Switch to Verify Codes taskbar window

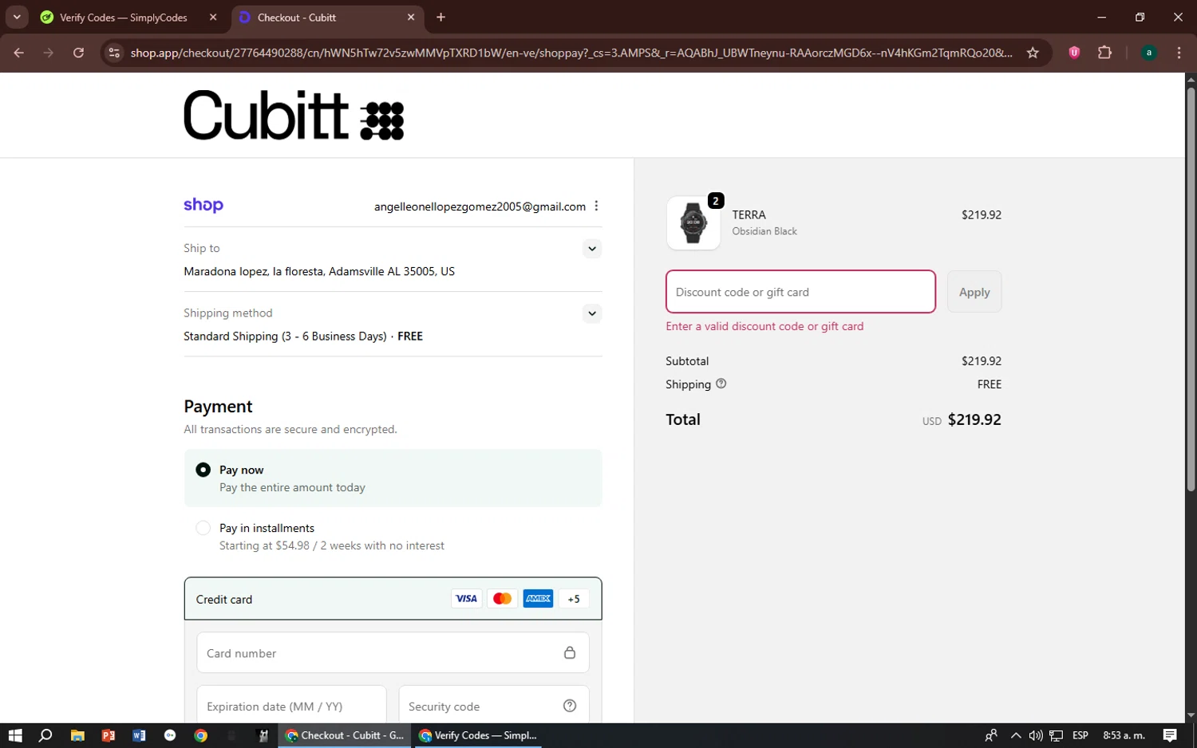coord(477,735)
